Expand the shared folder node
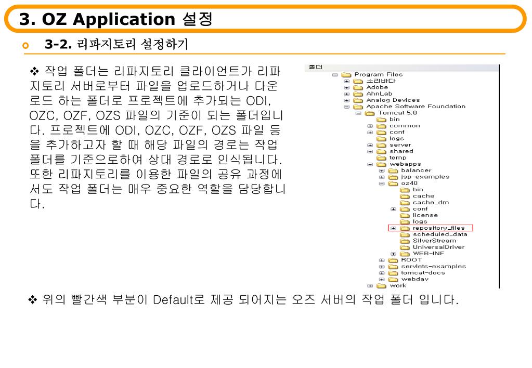 coord(370,152)
